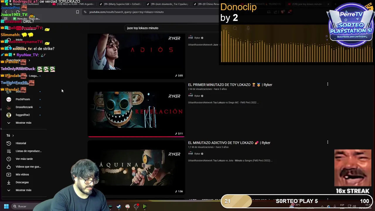Open options menu for EL PRIMER MINUTAZO video
The width and height of the screenshot is (375, 211).
(328, 84)
